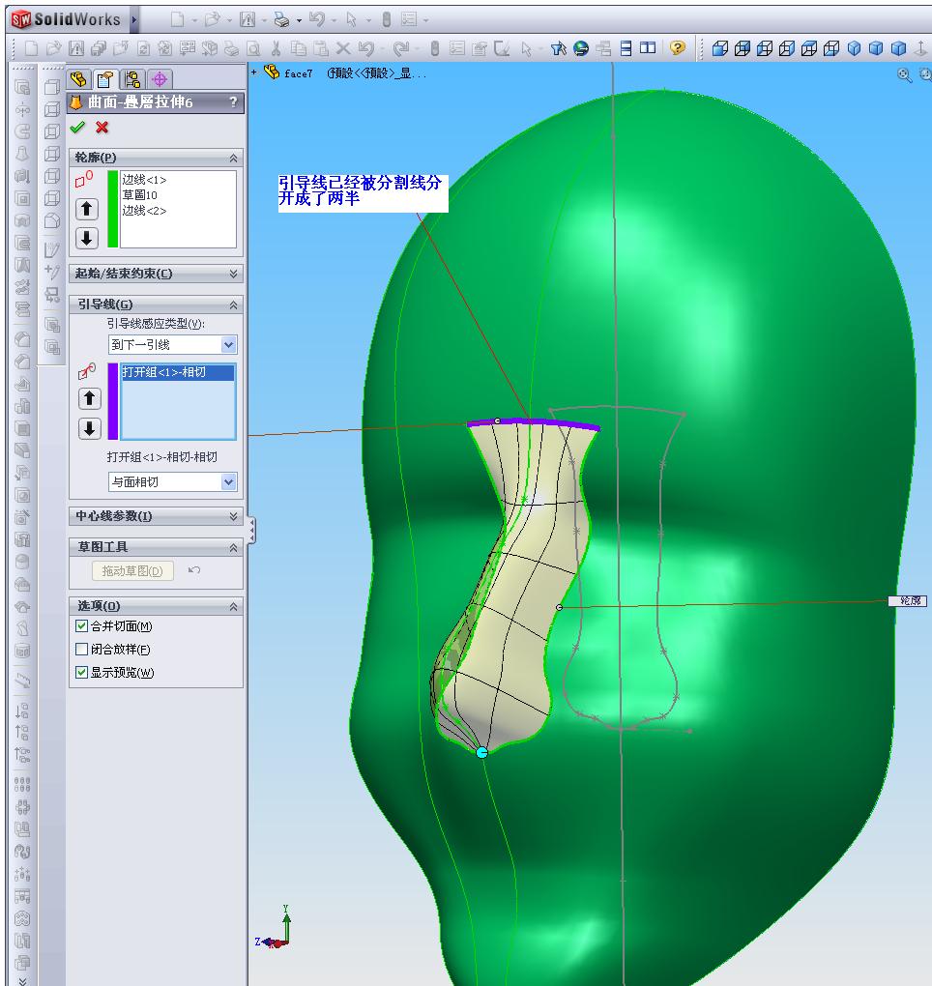Toggle the 显示预览(W) checkbox
The height and width of the screenshot is (986, 932).
(x=81, y=672)
